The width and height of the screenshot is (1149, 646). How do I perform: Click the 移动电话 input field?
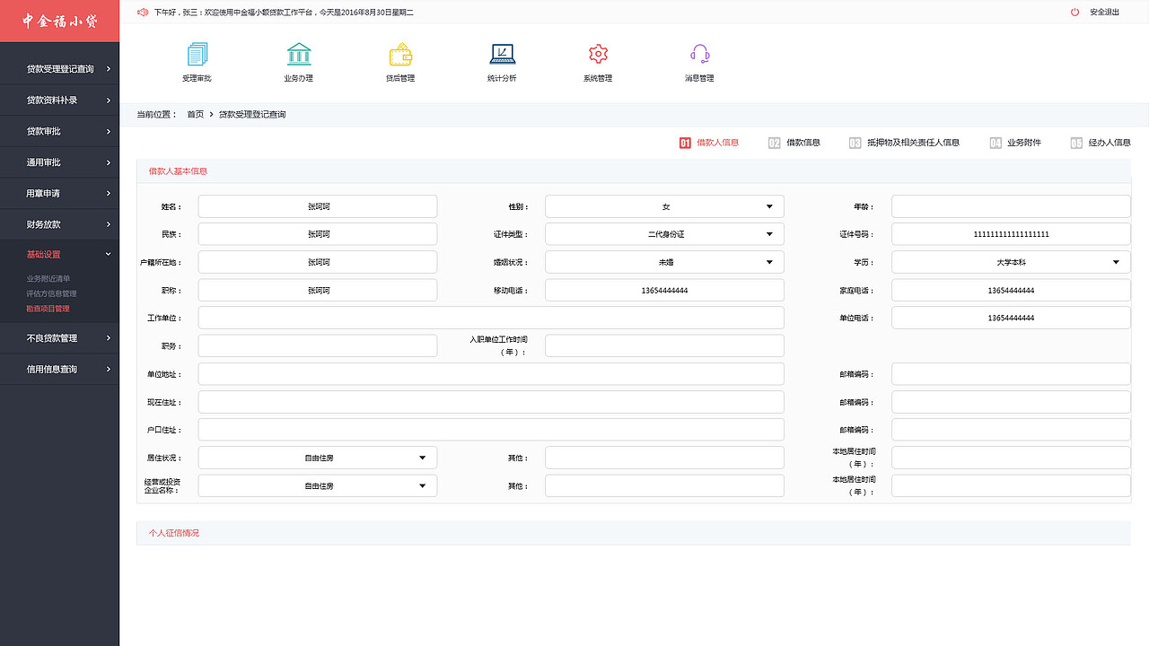(664, 290)
